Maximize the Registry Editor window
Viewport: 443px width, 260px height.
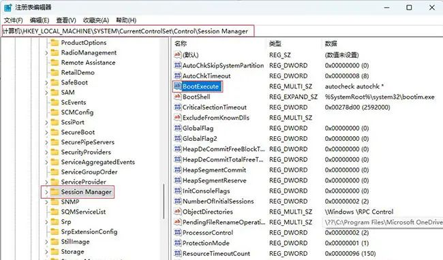pyautogui.click(x=409, y=7)
